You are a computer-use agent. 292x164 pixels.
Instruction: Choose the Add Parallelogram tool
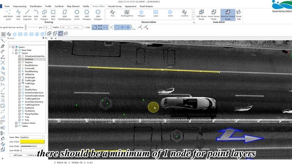[x=64, y=15]
